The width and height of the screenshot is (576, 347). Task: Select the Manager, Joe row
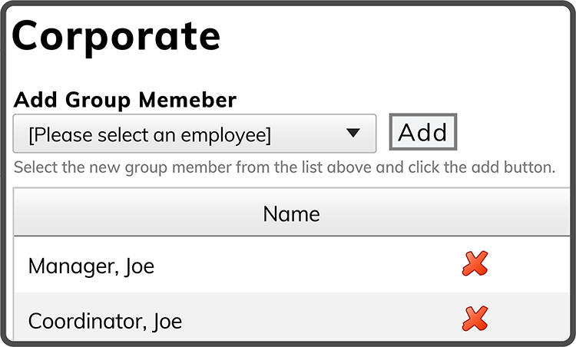[x=292, y=264]
